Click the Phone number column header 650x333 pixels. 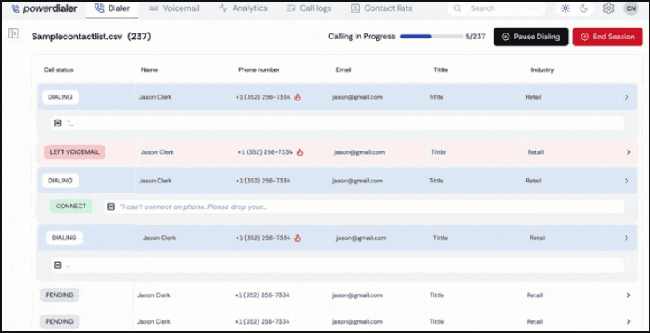click(x=258, y=69)
